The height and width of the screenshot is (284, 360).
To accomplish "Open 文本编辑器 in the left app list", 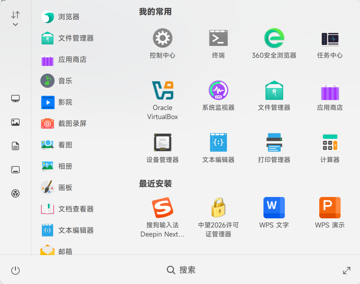I will (x=67, y=230).
